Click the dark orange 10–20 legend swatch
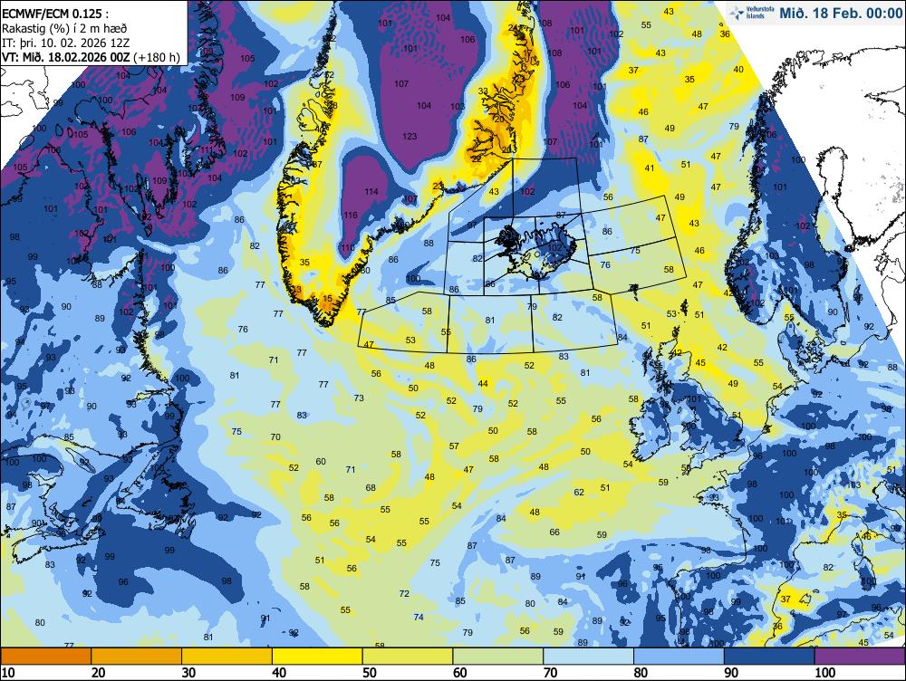The image size is (906, 681). [x=45, y=657]
